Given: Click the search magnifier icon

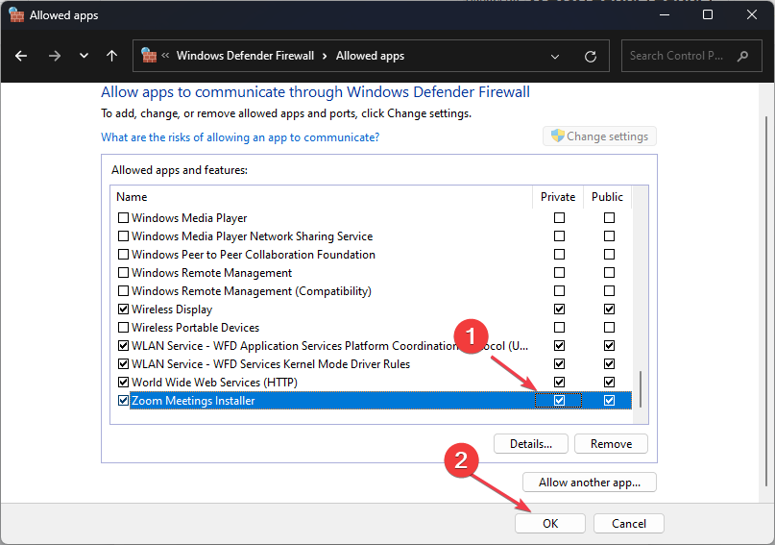Looking at the screenshot, I should tap(743, 56).
